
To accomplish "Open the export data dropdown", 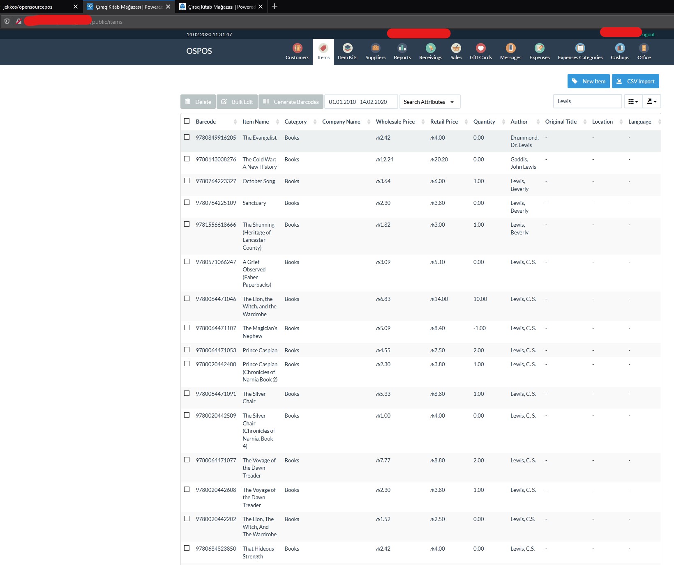I will (x=652, y=101).
